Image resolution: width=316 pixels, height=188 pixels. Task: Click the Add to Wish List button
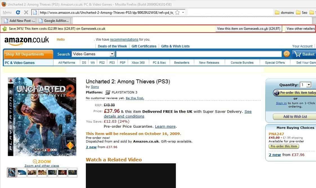coord(295,117)
